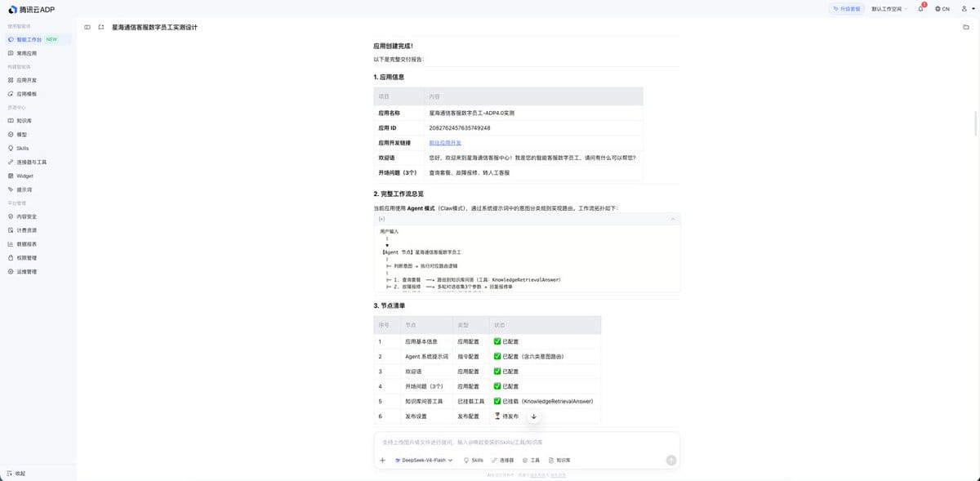Viewport: 980px width, 481px height.
Task: Click the heading 2. 完整工作流总览
Action: pos(399,194)
